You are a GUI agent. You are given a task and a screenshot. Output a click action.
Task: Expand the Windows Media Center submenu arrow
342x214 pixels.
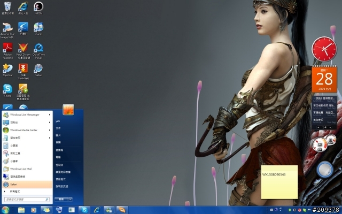click(x=50, y=130)
